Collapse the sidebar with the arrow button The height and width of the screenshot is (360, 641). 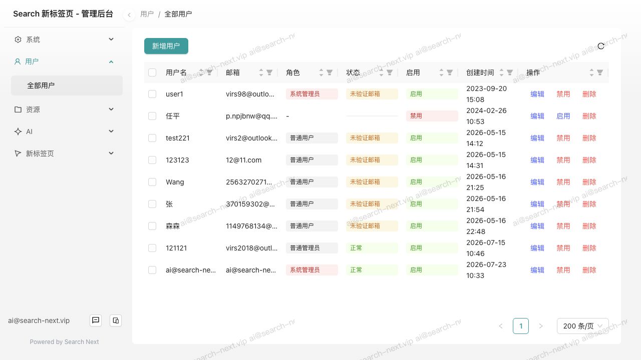(x=129, y=15)
